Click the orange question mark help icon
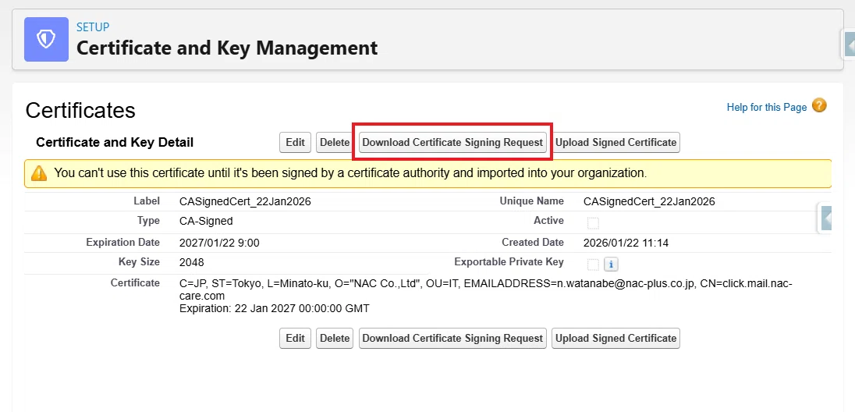This screenshot has width=855, height=412. tap(819, 105)
